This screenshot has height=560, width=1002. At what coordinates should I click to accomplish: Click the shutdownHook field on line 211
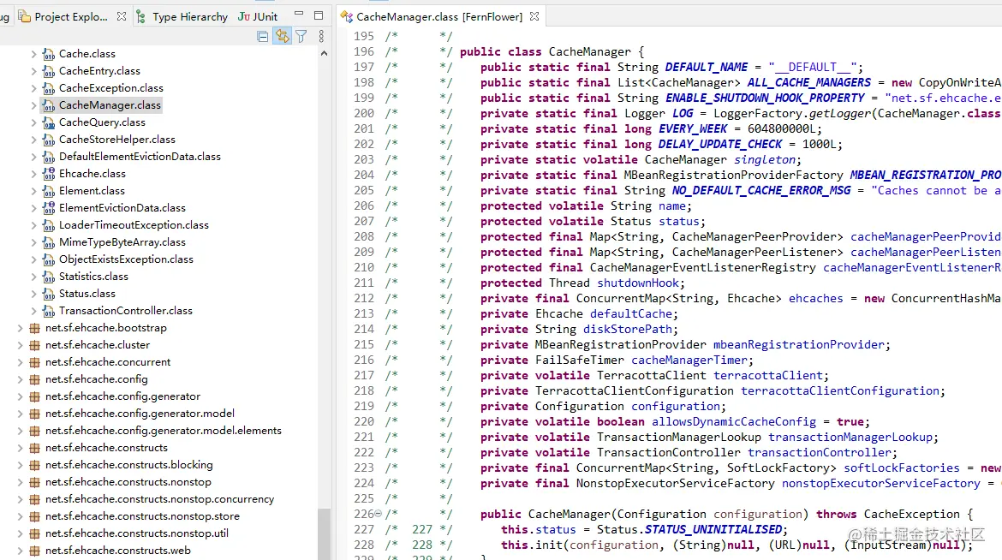(638, 283)
